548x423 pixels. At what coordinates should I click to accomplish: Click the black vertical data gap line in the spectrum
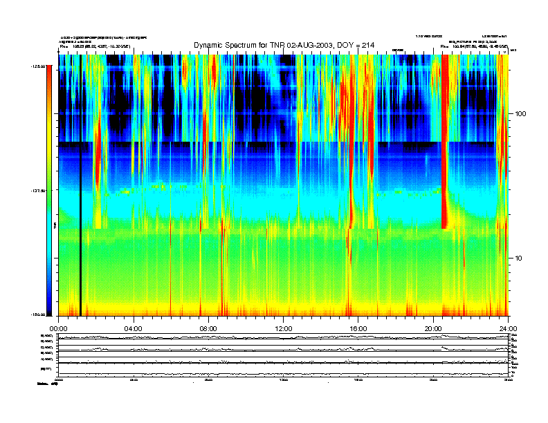click(80, 185)
